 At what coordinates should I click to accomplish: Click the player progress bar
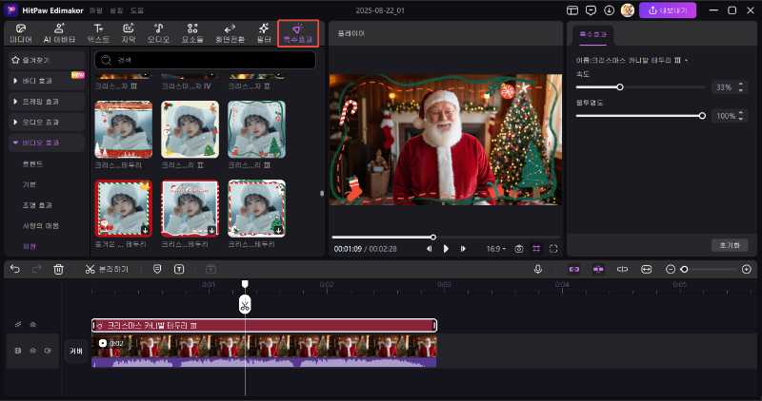pos(446,238)
